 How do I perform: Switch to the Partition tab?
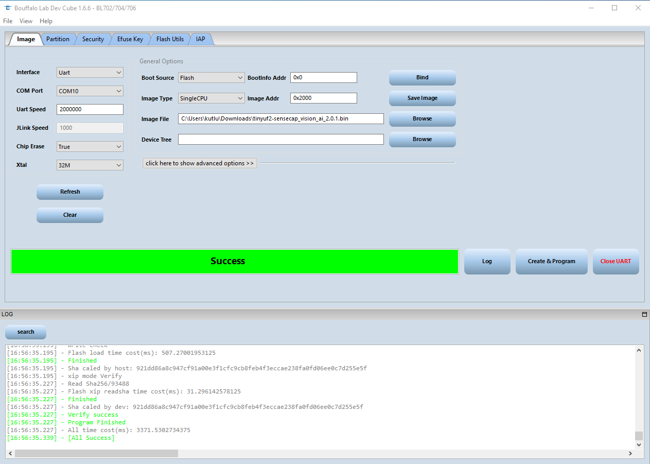pos(58,39)
